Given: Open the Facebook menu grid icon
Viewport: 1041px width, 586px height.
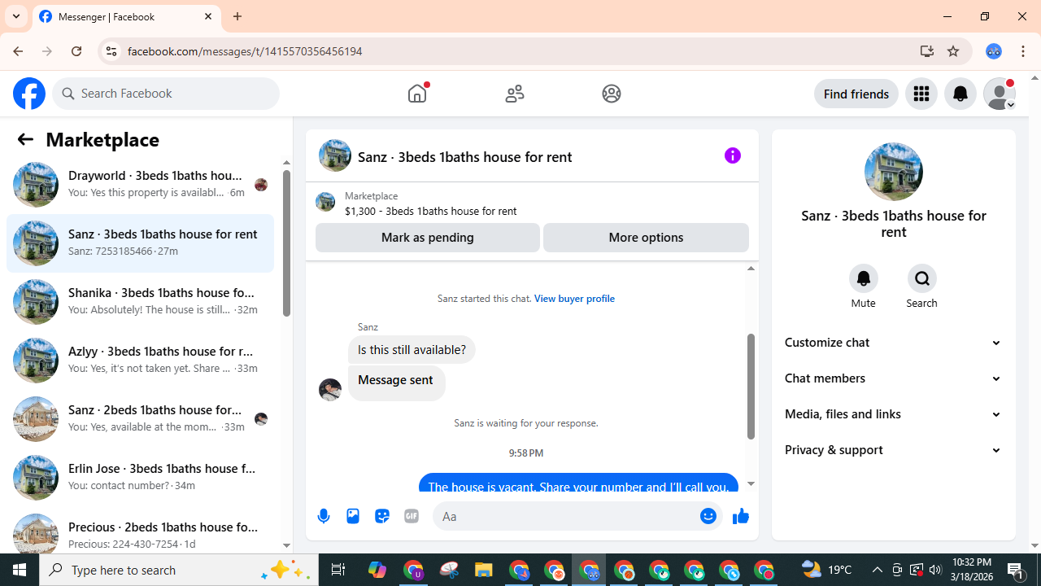Looking at the screenshot, I should (x=921, y=94).
